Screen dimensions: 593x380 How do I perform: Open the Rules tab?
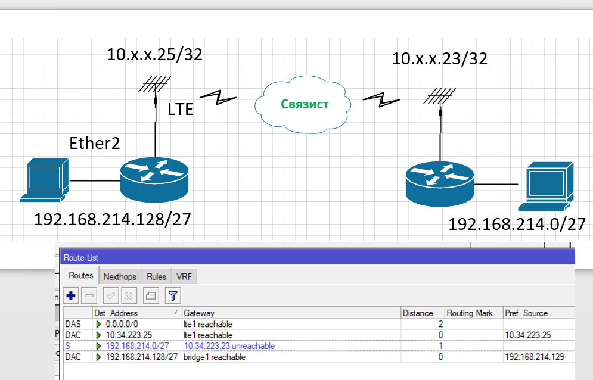point(156,277)
